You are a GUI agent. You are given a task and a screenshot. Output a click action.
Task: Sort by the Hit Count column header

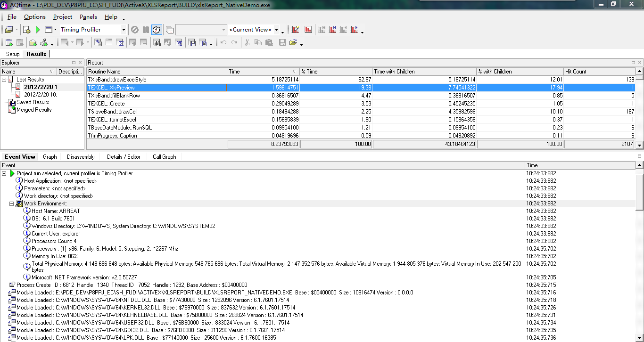pos(576,72)
